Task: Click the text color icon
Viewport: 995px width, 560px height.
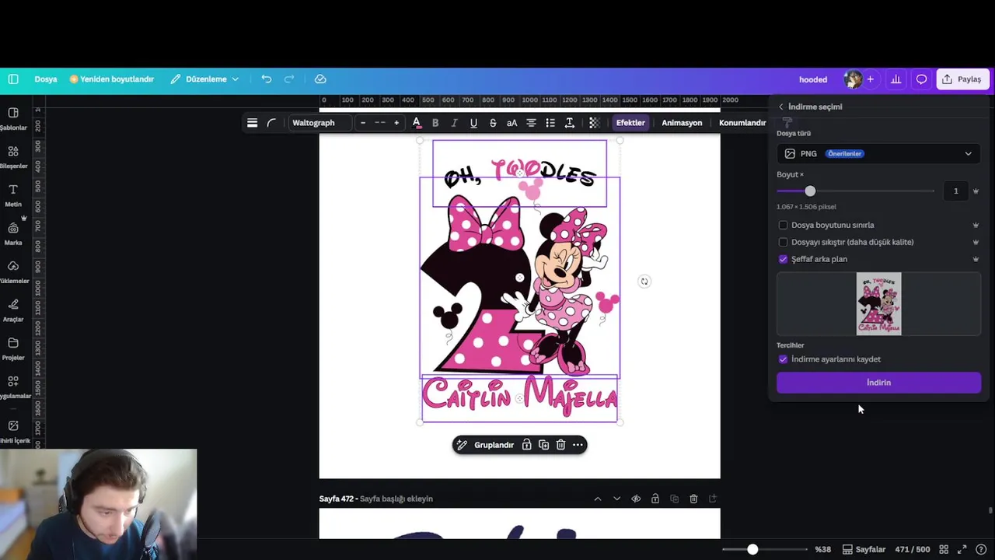Action: click(417, 123)
